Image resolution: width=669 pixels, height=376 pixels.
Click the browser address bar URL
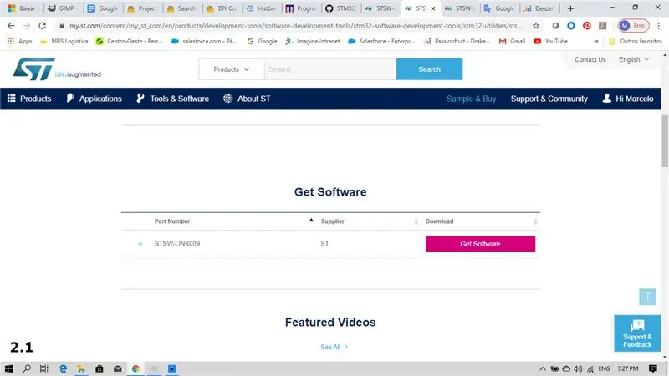296,26
